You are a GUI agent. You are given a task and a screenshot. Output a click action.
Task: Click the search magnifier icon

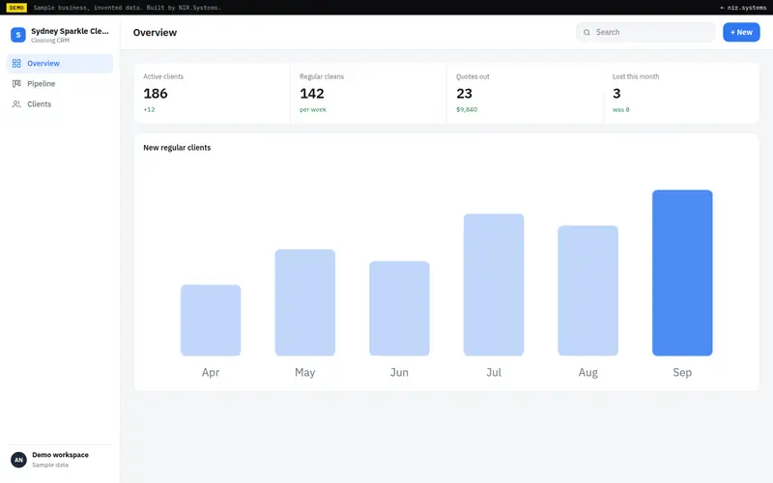coord(587,33)
